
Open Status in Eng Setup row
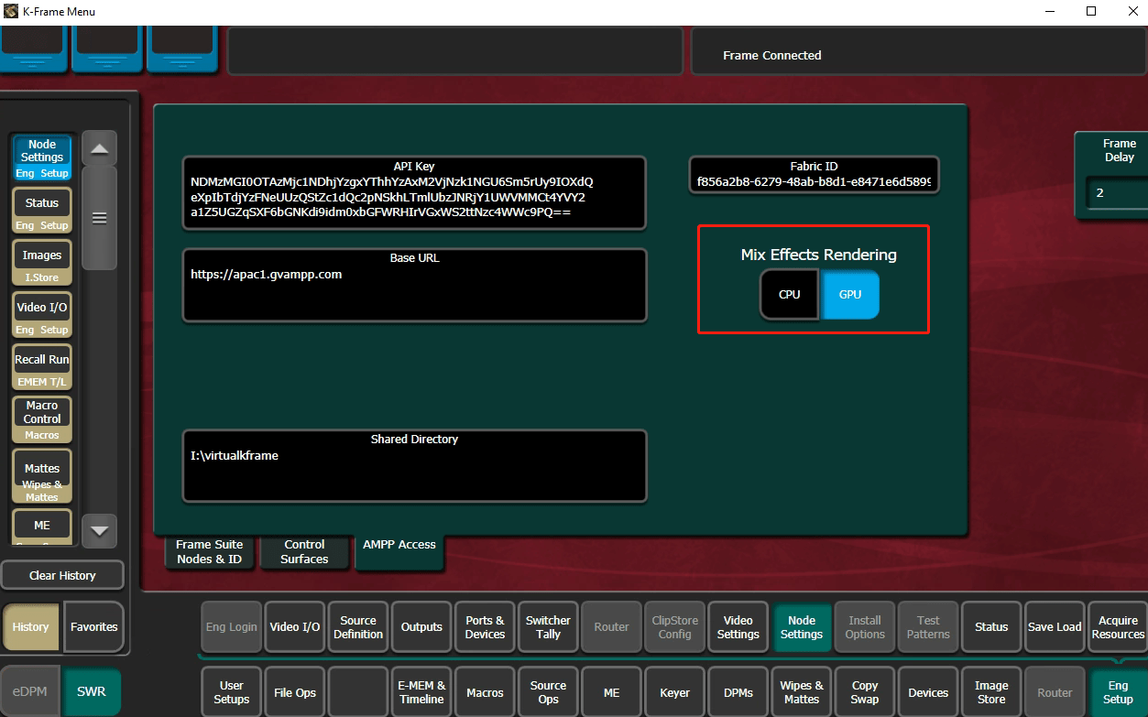pyautogui.click(x=991, y=627)
